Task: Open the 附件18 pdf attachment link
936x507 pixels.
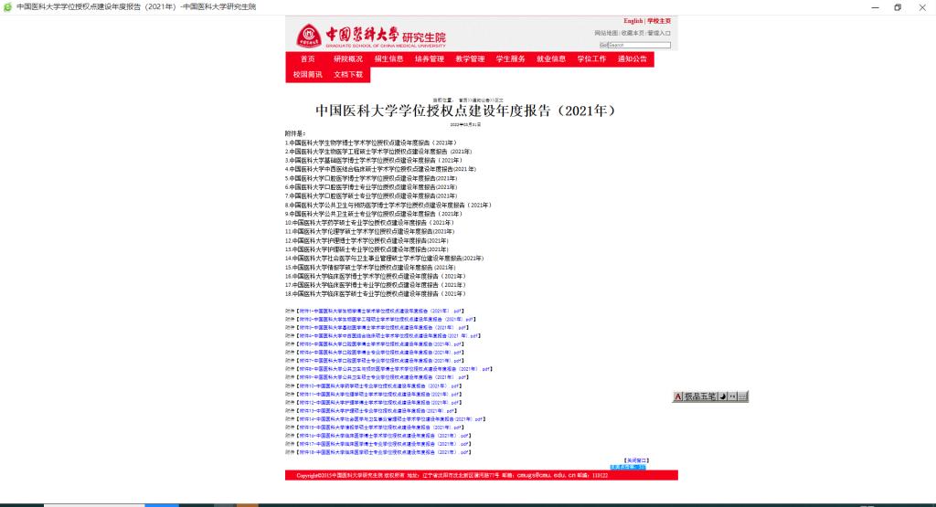Action: pos(380,452)
